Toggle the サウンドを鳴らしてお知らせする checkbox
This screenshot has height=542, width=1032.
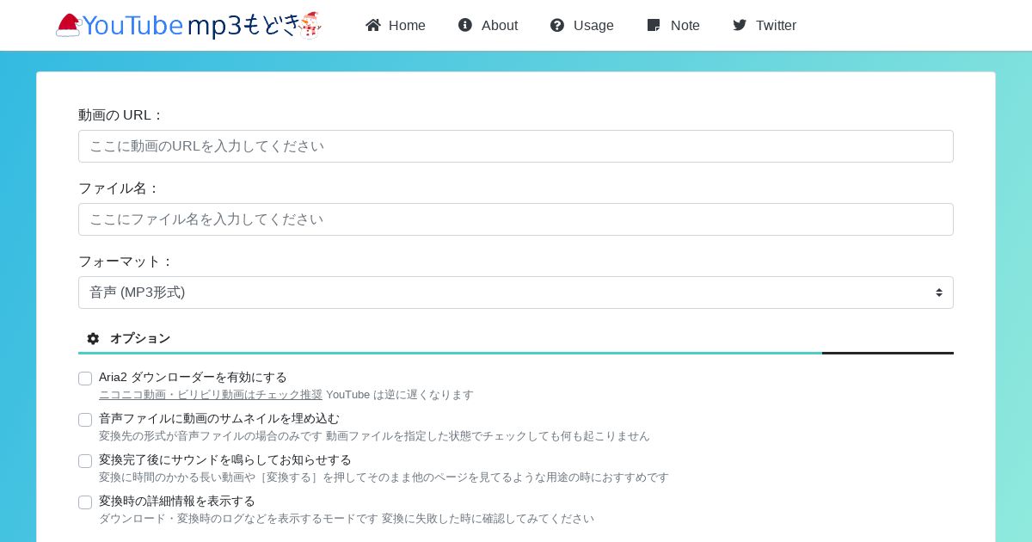pyautogui.click(x=85, y=461)
